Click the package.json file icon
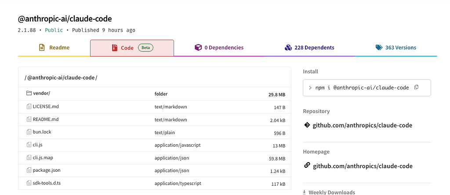 (29, 170)
